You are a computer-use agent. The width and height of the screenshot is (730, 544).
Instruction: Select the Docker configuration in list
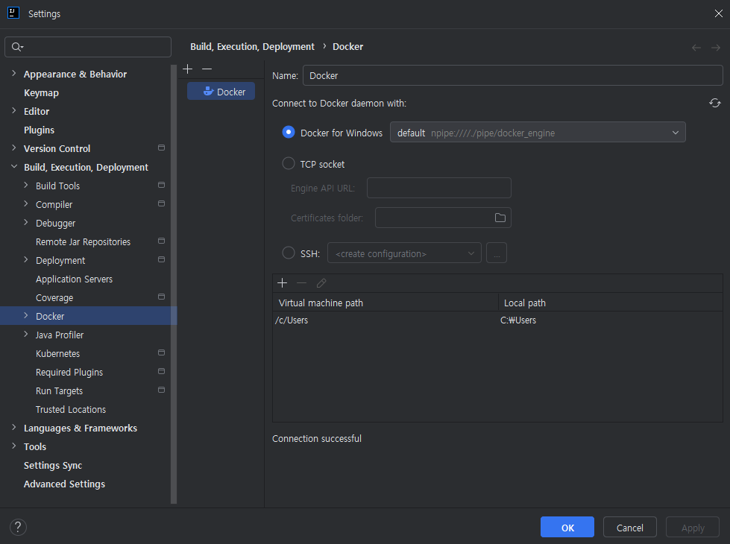pyautogui.click(x=221, y=91)
